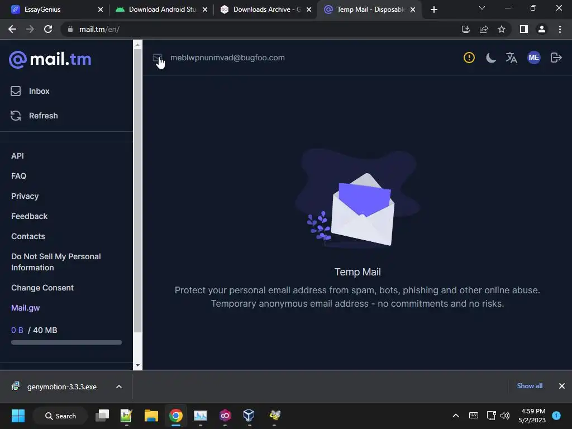Open the language translation selector
The image size is (572, 429).
pyautogui.click(x=512, y=58)
